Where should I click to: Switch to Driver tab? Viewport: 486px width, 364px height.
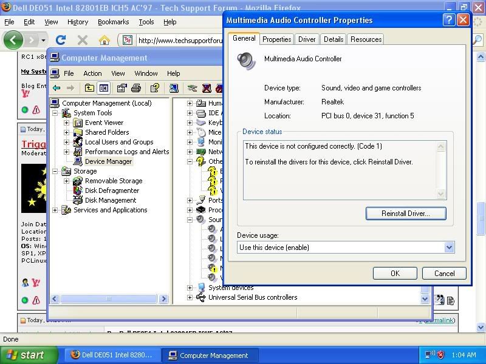[x=307, y=39]
